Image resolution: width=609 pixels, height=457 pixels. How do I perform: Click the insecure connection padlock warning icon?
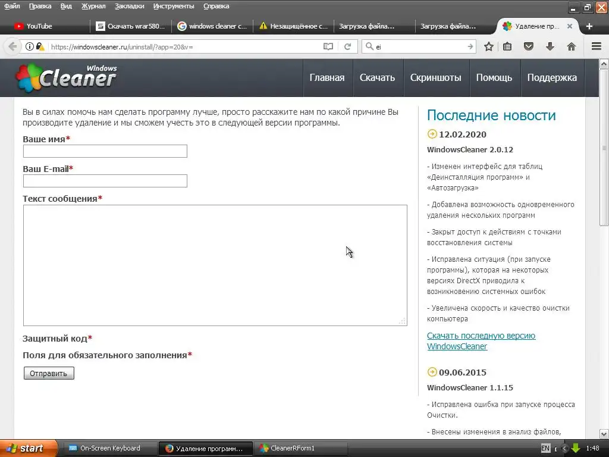pyautogui.click(x=40, y=46)
